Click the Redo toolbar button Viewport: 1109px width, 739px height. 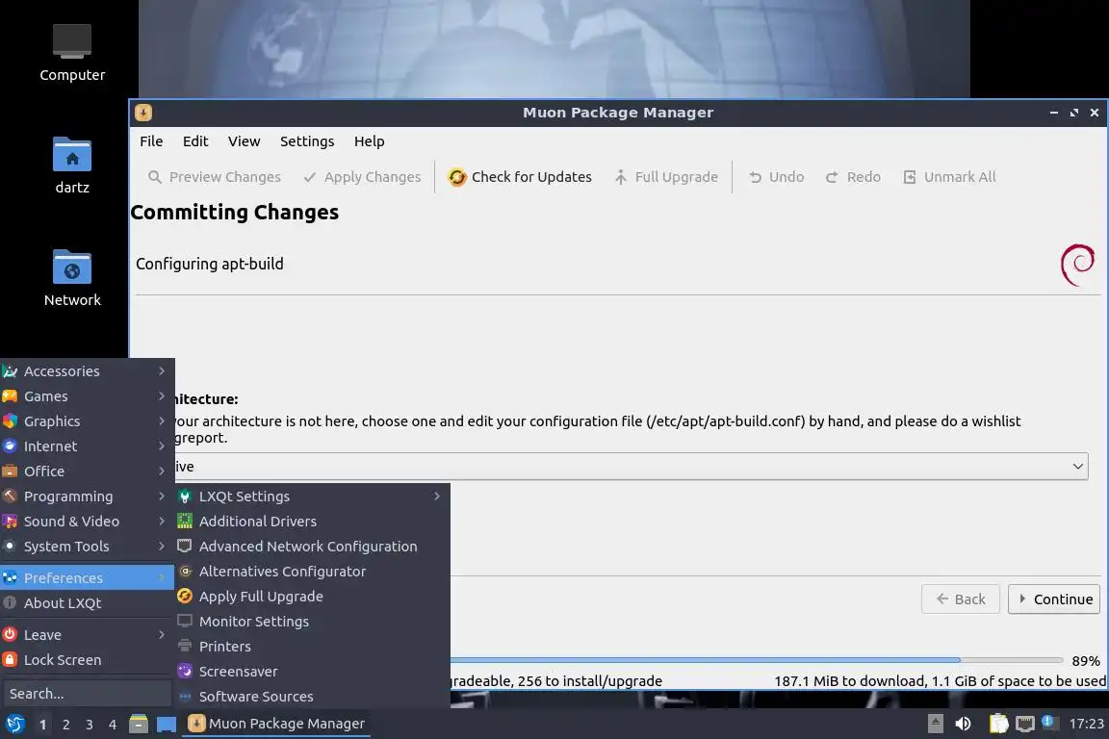click(852, 177)
